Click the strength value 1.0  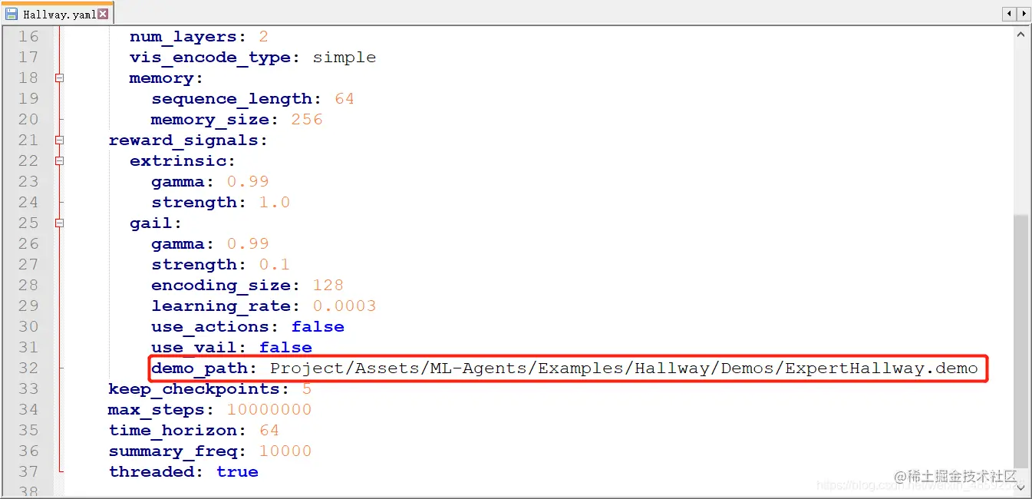click(274, 203)
